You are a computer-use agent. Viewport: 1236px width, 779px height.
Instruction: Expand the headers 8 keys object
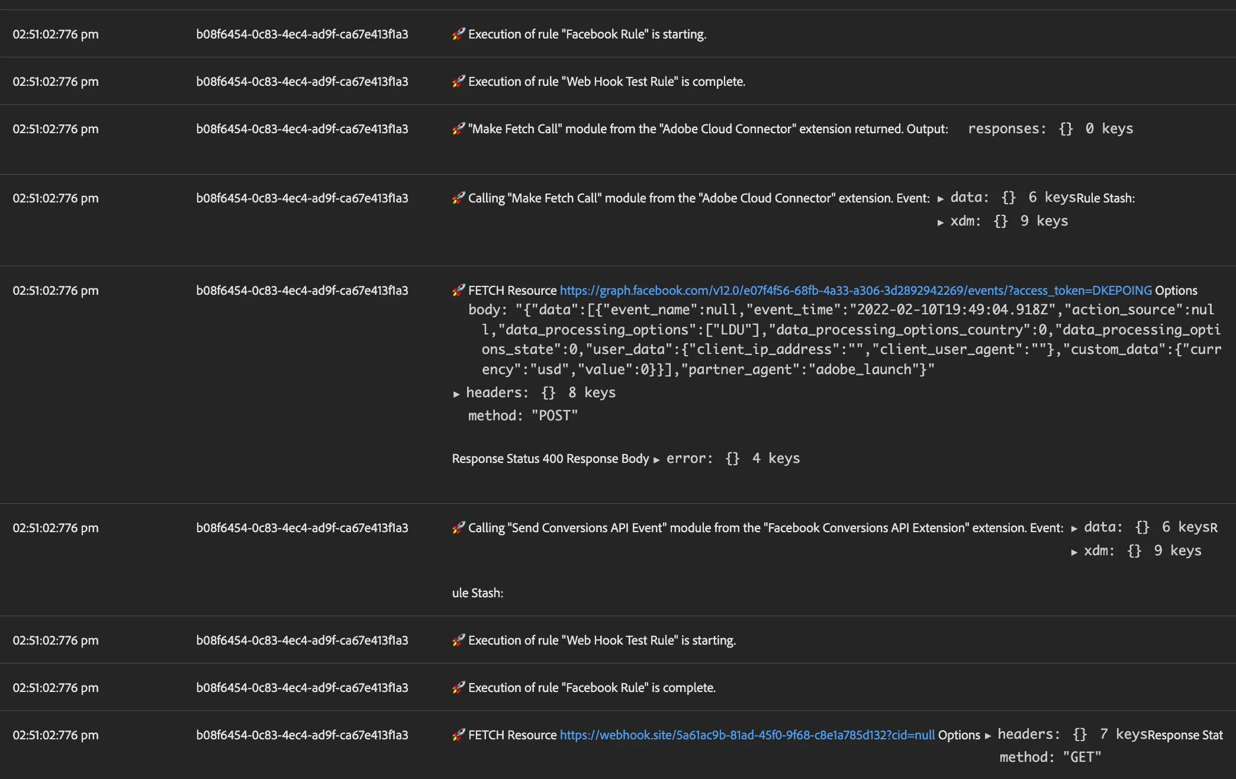[456, 394]
